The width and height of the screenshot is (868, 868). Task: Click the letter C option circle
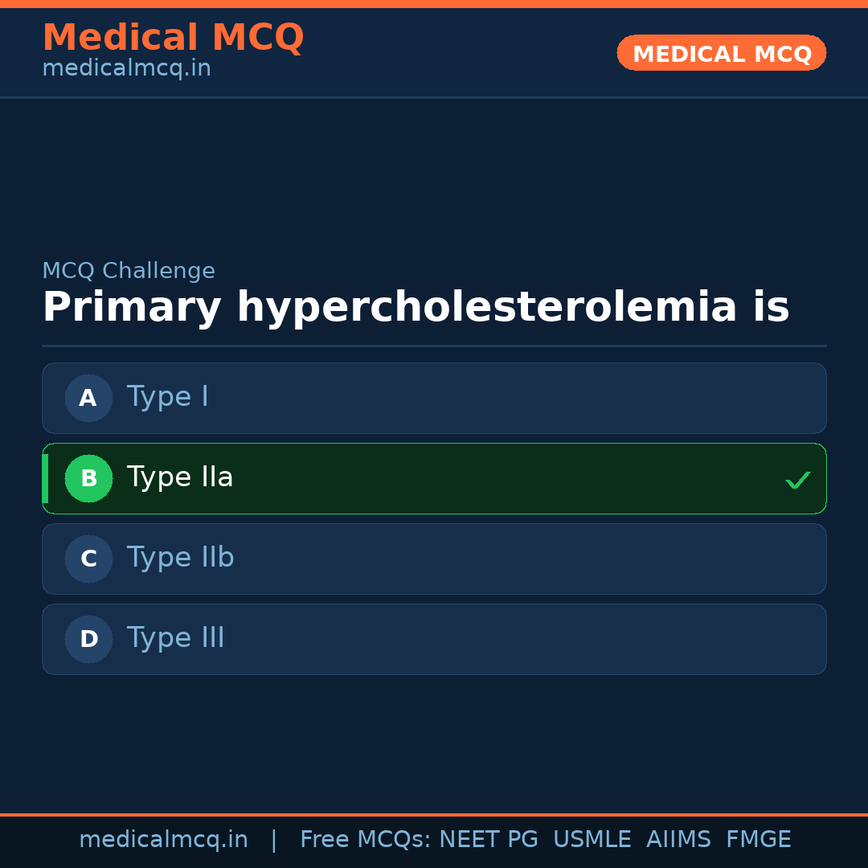point(88,559)
